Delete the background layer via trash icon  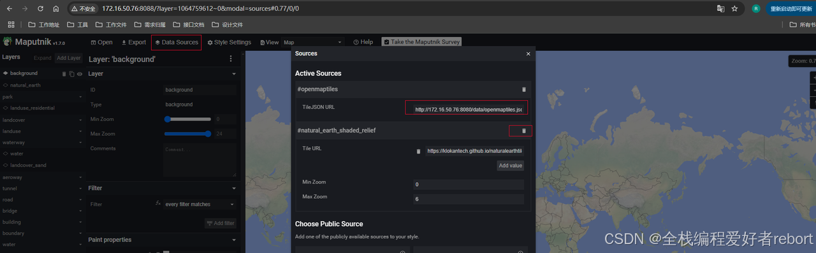[x=64, y=74]
